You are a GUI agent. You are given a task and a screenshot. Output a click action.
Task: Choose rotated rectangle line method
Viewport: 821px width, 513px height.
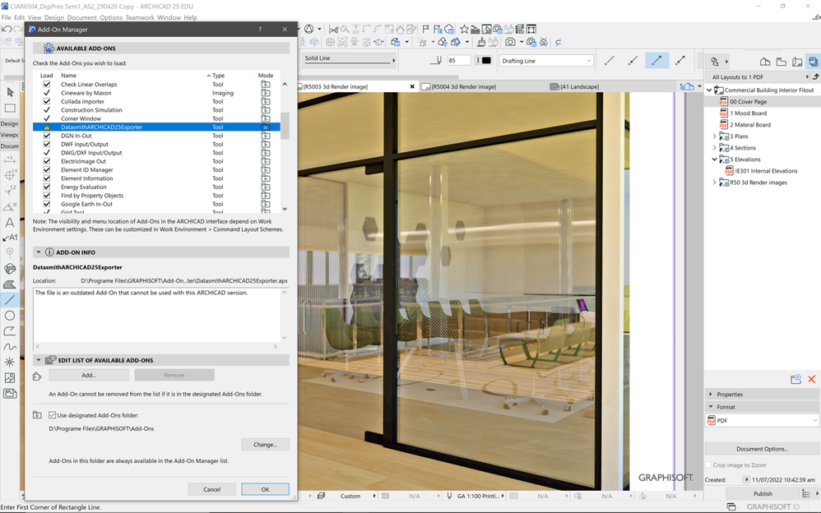(x=680, y=61)
